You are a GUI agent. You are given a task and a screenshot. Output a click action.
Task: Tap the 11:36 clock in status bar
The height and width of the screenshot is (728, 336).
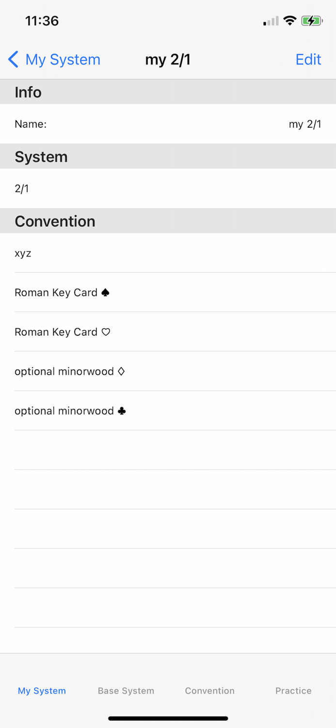click(42, 21)
